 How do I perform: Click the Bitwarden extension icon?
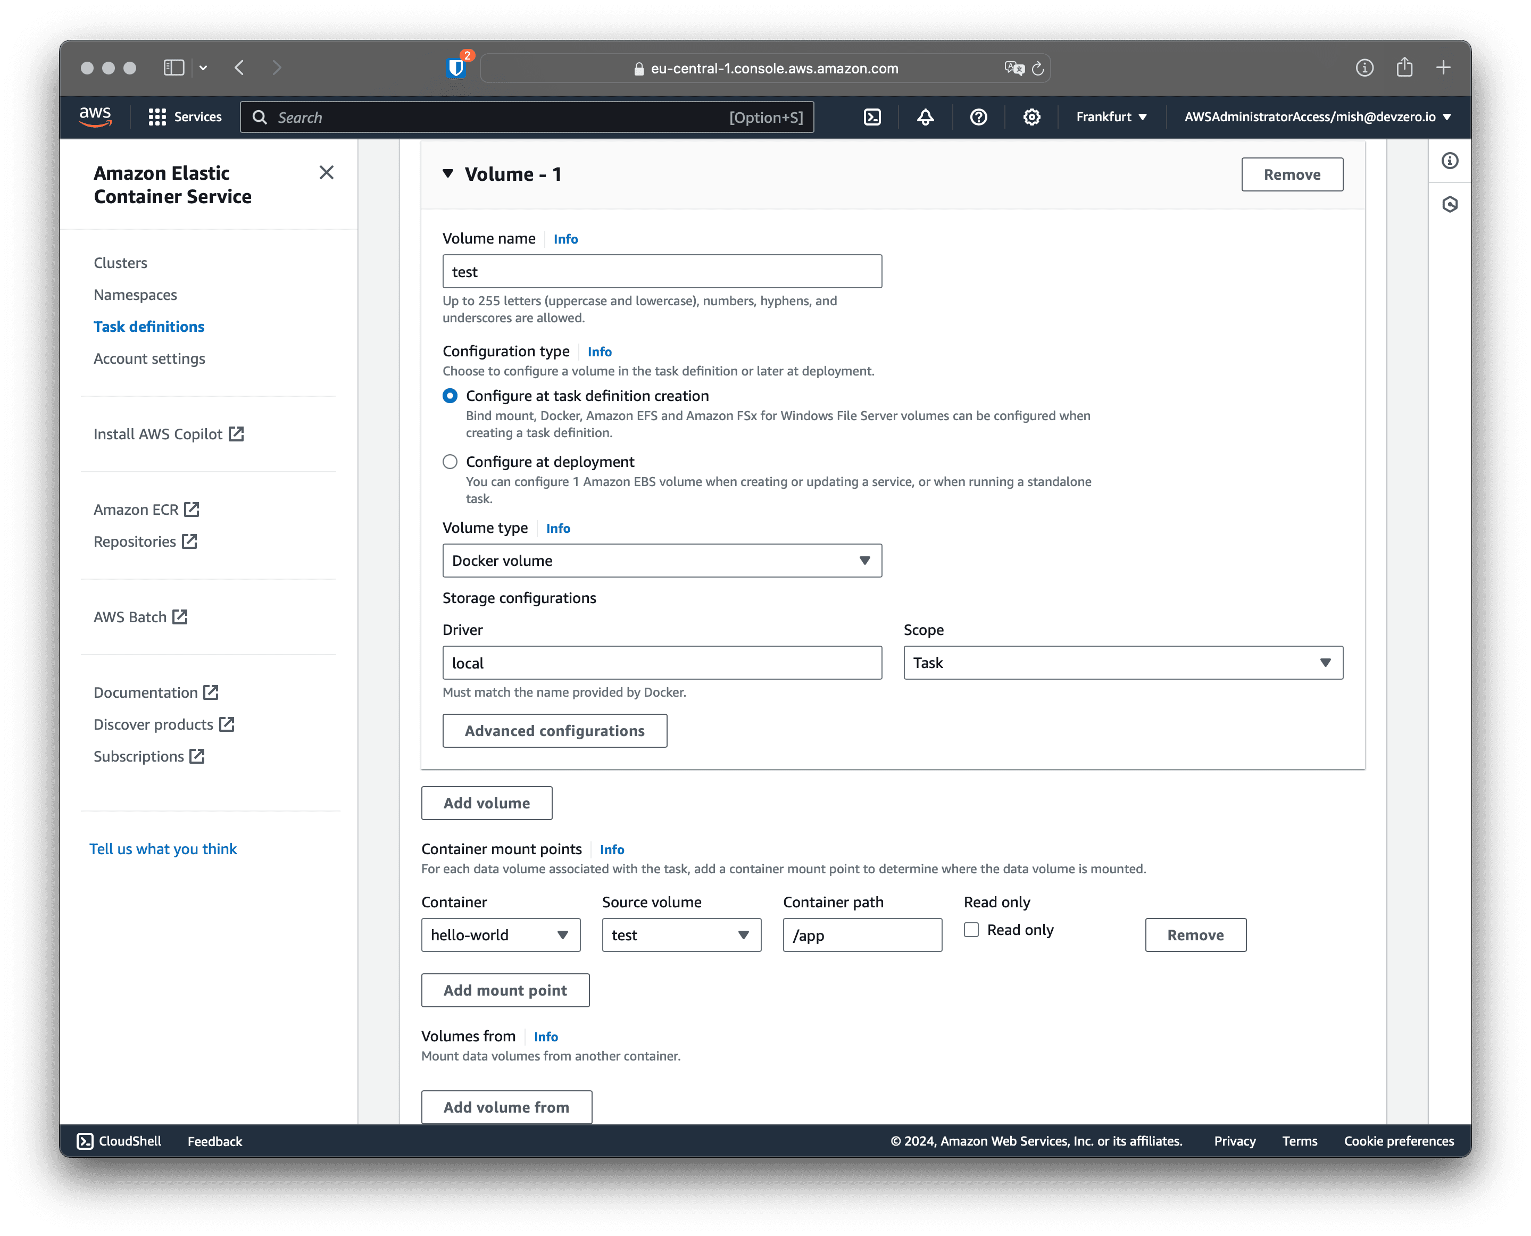click(x=456, y=68)
